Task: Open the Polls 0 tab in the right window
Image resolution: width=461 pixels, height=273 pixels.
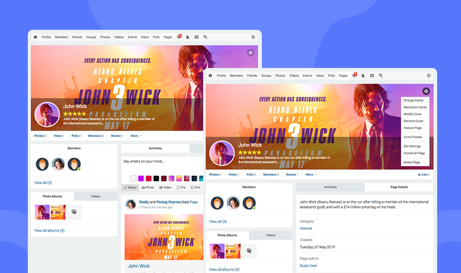Action: pyautogui.click(x=251, y=175)
